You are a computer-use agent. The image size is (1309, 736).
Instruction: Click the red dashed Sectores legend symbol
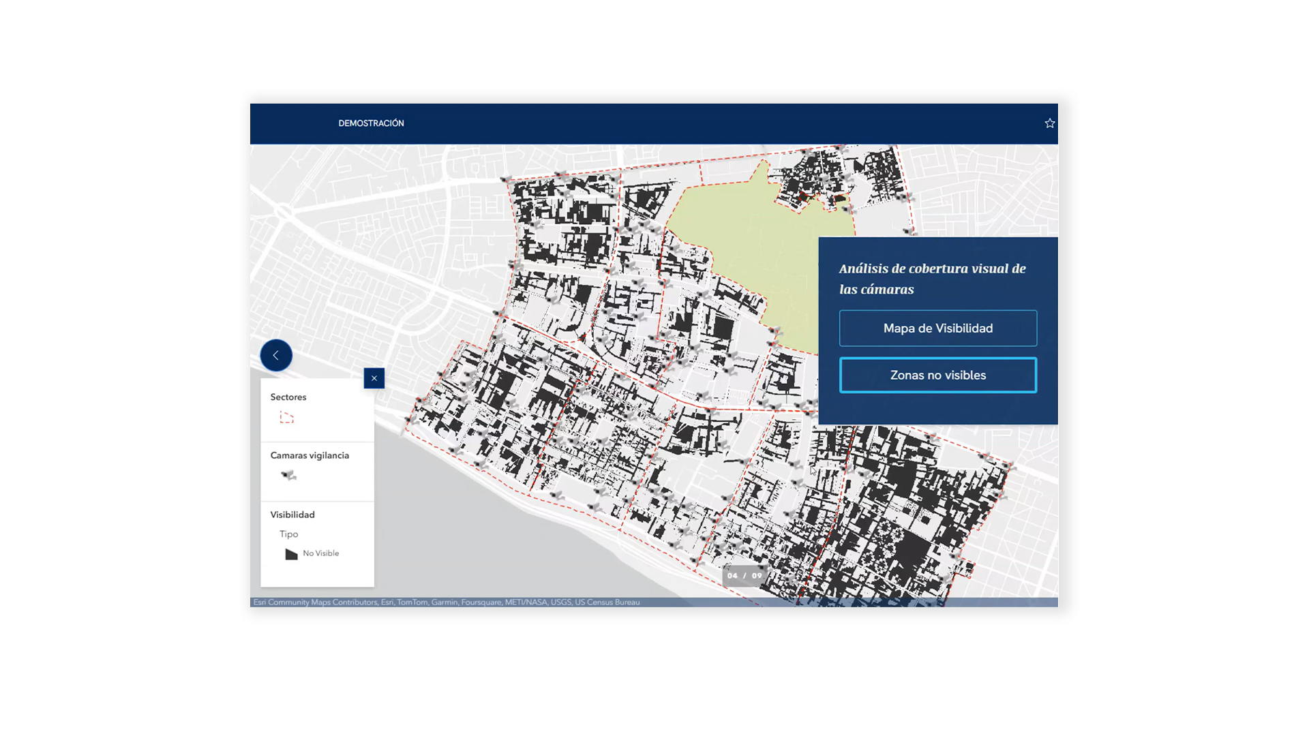click(x=287, y=418)
